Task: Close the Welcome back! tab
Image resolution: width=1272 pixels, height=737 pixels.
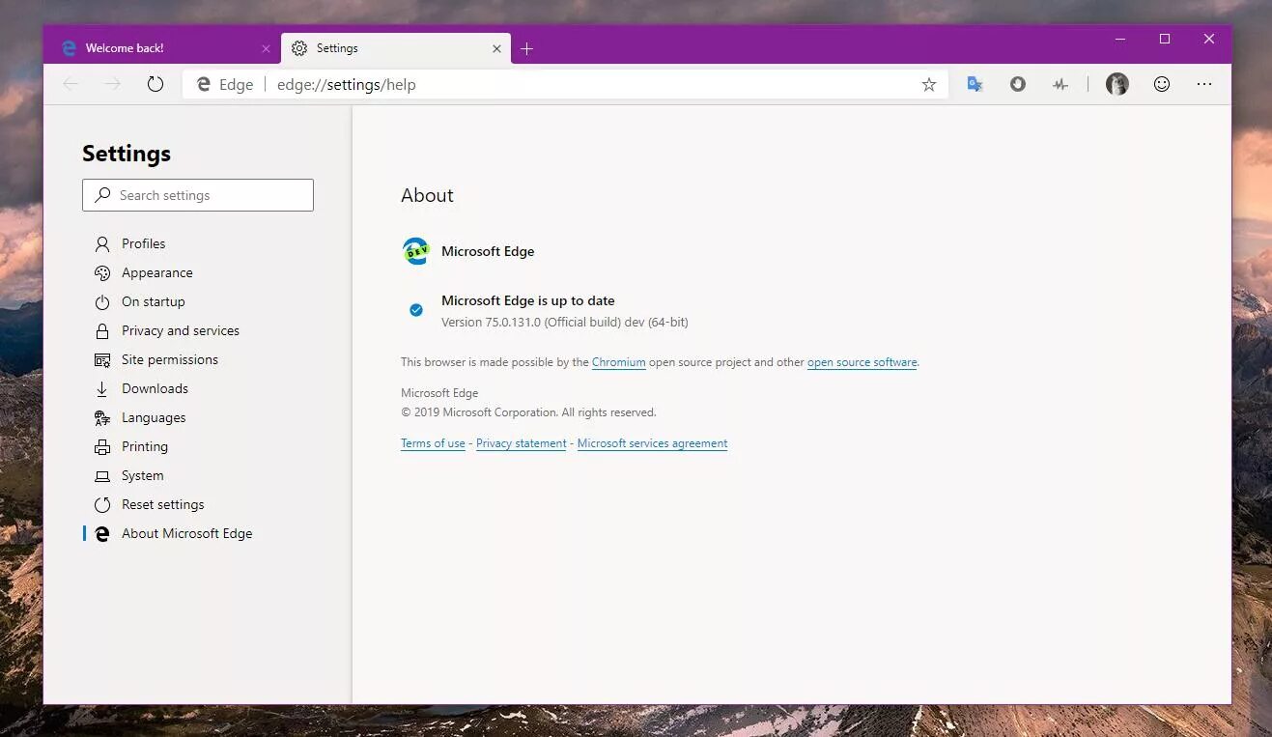Action: click(267, 48)
